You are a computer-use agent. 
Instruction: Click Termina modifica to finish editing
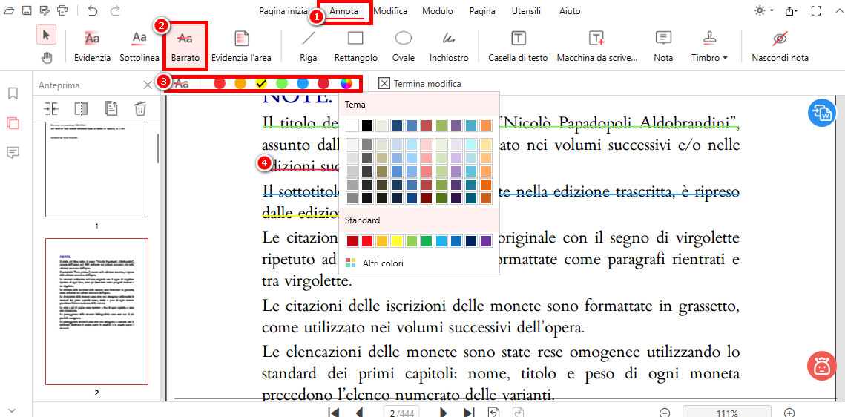pos(420,84)
